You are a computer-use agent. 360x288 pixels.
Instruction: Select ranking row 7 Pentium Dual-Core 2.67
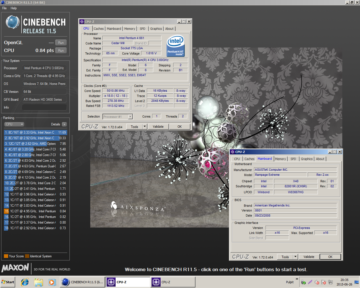pyautogui.click(x=35, y=166)
